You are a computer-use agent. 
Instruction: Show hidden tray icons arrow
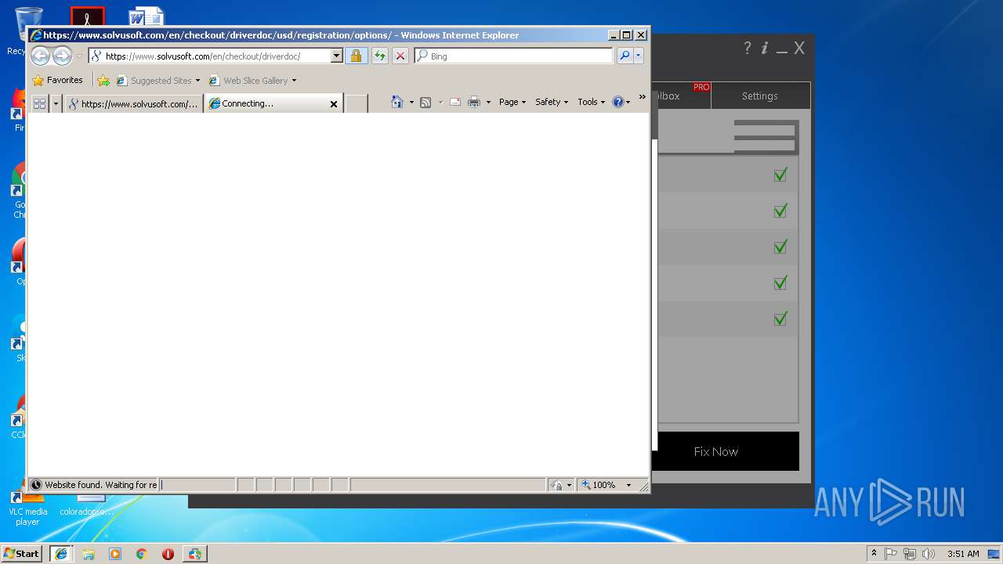pos(874,553)
